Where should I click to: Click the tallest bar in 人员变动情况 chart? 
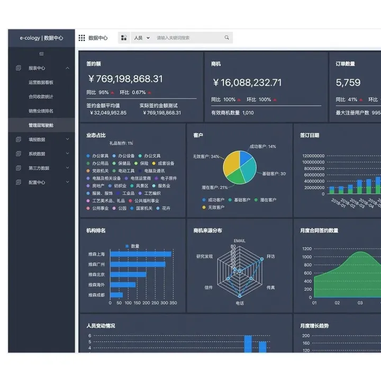coord(248,344)
